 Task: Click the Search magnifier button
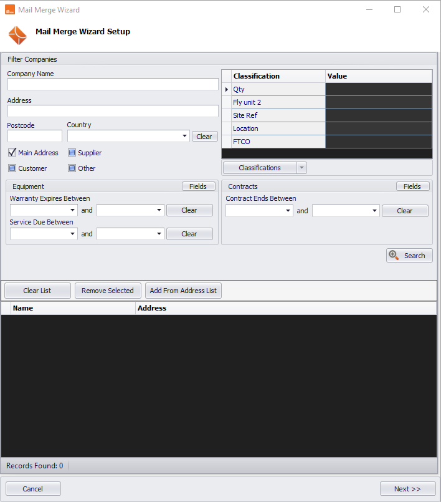(x=409, y=256)
